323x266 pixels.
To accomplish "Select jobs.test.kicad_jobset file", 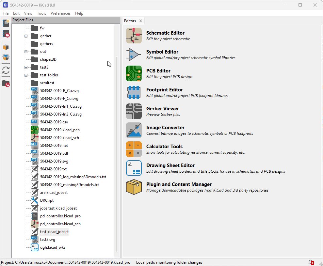I will click(58, 208).
